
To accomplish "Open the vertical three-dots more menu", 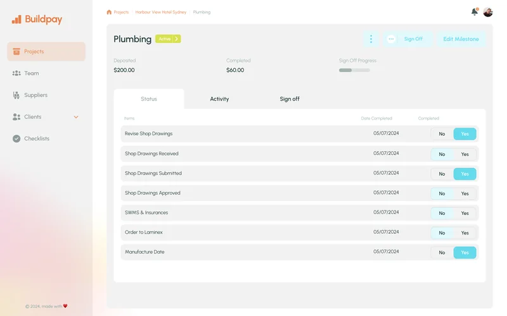I will tap(371, 39).
